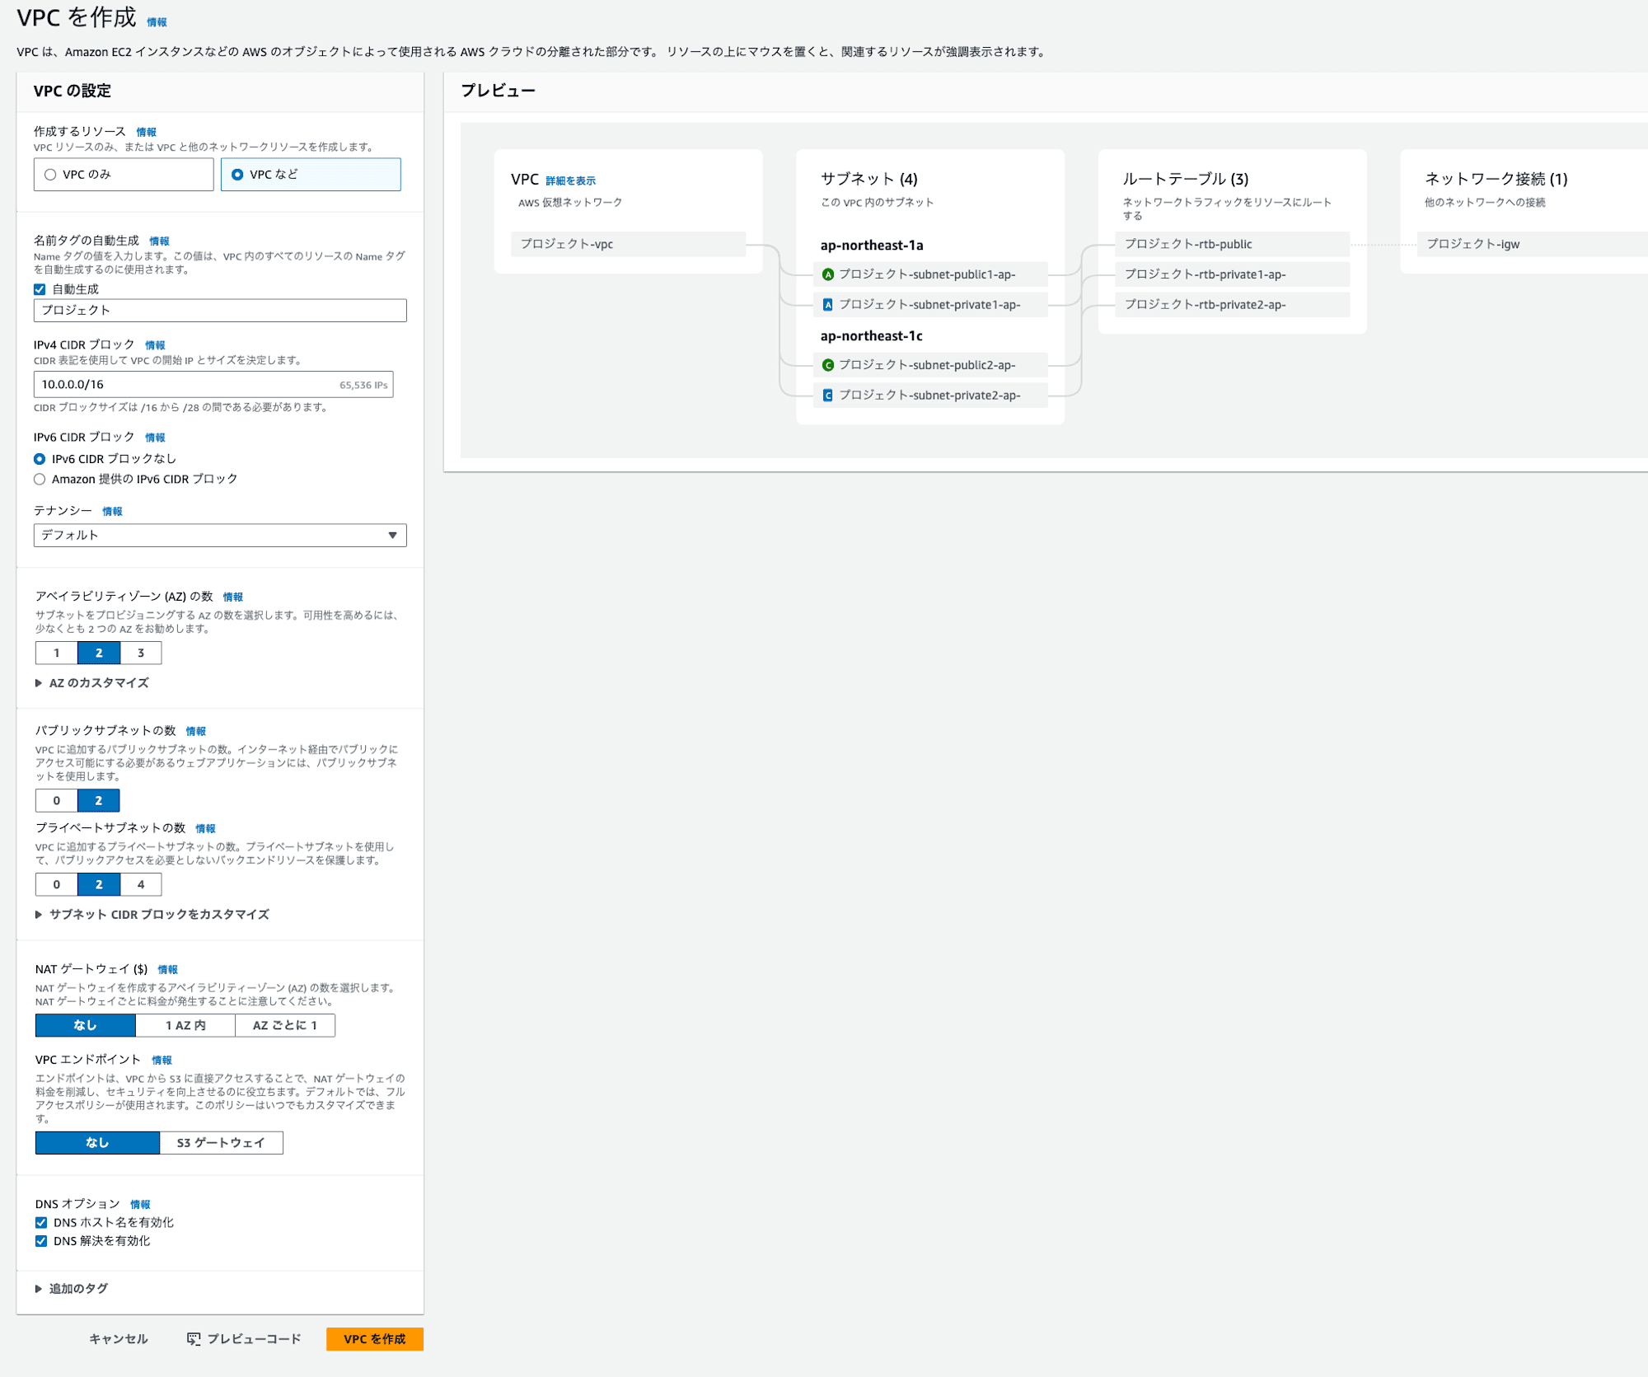This screenshot has width=1648, height=1377.
Task: Choose なし for NAT gateway
Action: pyautogui.click(x=86, y=1026)
